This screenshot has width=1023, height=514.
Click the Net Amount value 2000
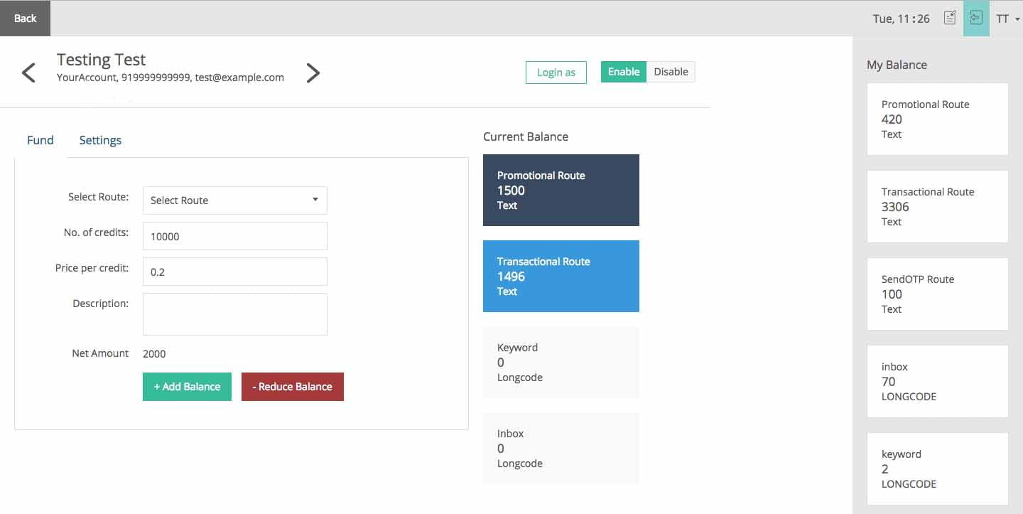coord(154,353)
